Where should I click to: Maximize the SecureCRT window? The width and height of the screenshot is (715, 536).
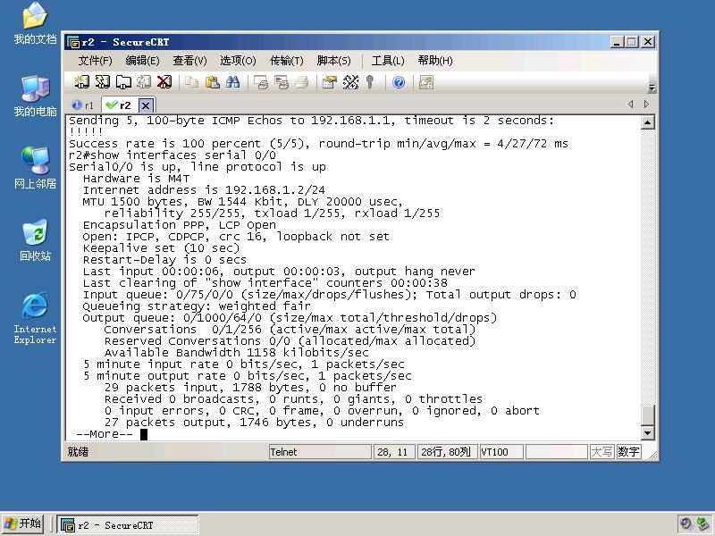pyautogui.click(x=632, y=42)
